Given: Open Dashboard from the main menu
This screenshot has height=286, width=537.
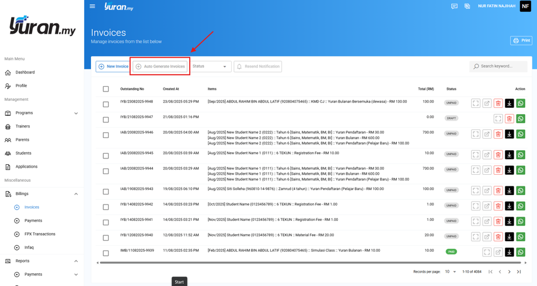Looking at the screenshot, I should click(25, 72).
